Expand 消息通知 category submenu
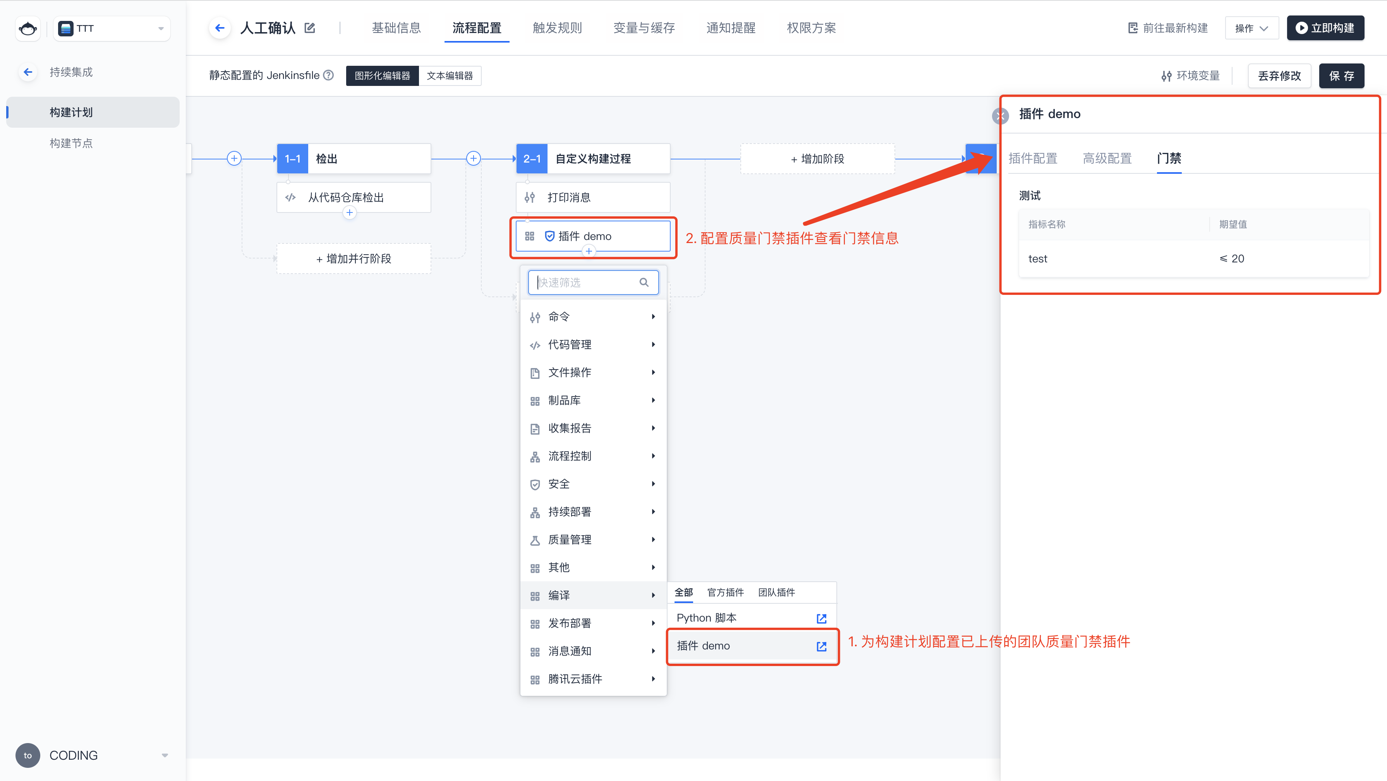The width and height of the screenshot is (1387, 781). 593,651
